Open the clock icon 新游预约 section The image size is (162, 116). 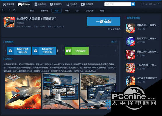[x=56, y=4]
